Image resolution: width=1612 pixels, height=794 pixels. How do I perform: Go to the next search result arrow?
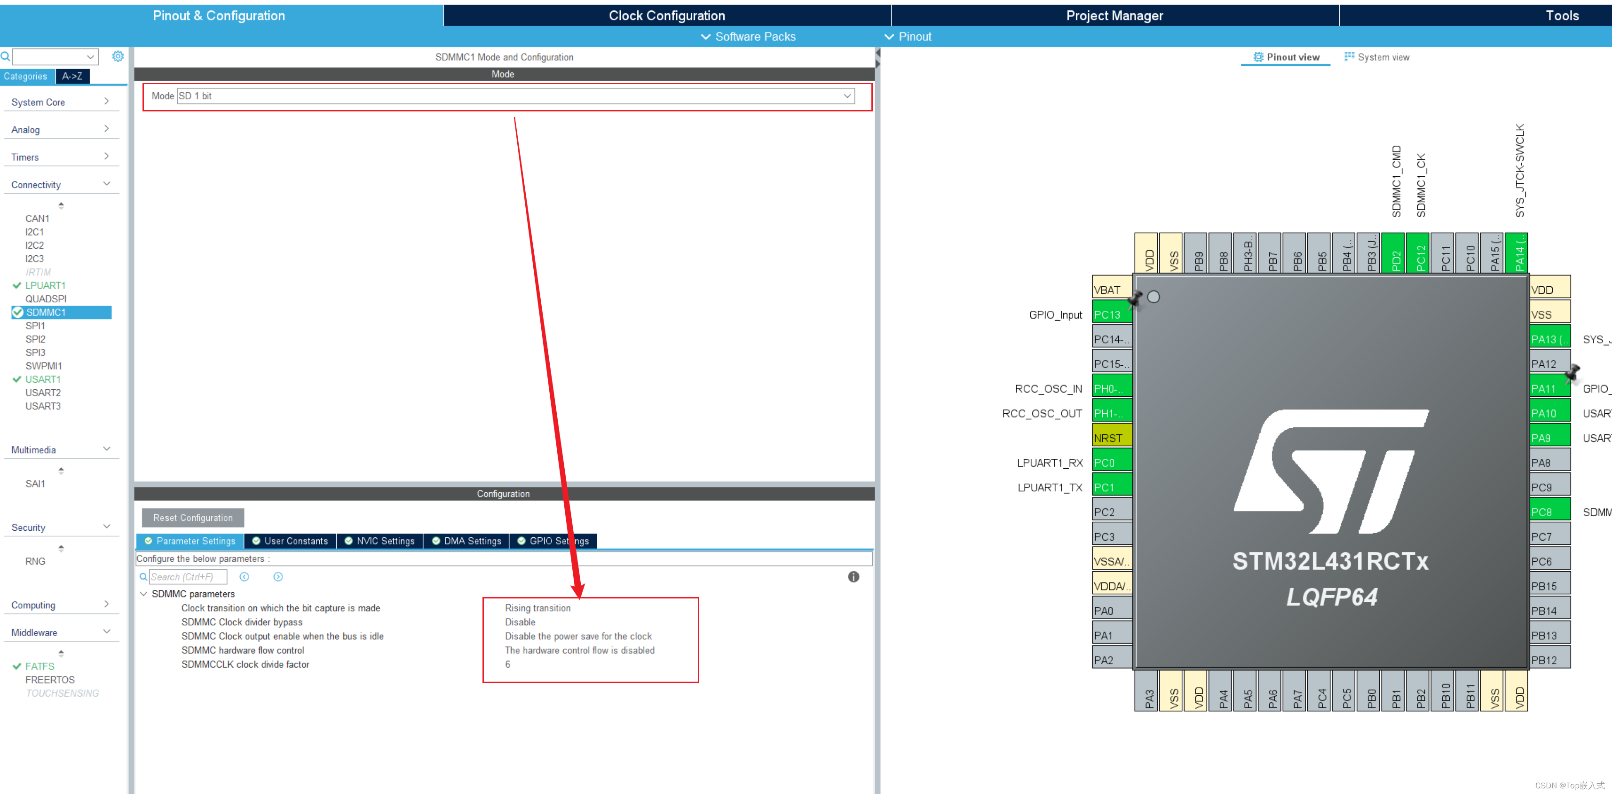pyautogui.click(x=278, y=577)
